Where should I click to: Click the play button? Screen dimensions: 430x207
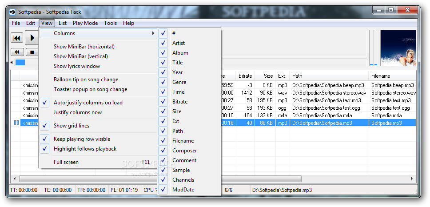[32, 38]
